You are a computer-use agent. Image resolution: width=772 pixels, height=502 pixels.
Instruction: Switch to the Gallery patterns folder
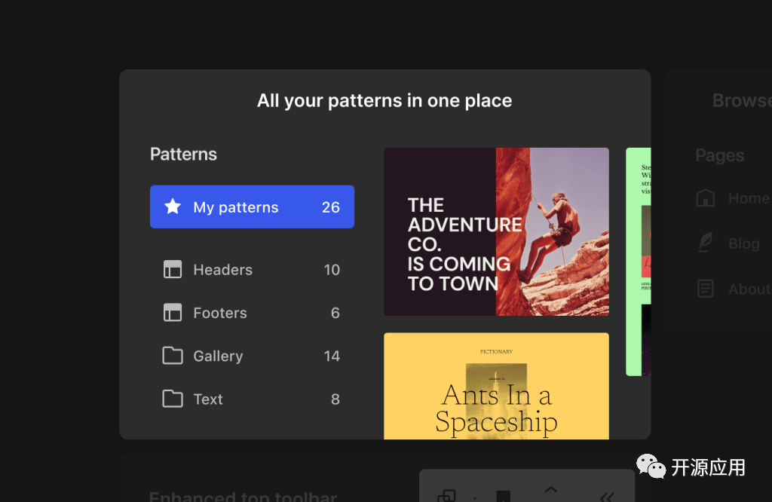pyautogui.click(x=218, y=356)
